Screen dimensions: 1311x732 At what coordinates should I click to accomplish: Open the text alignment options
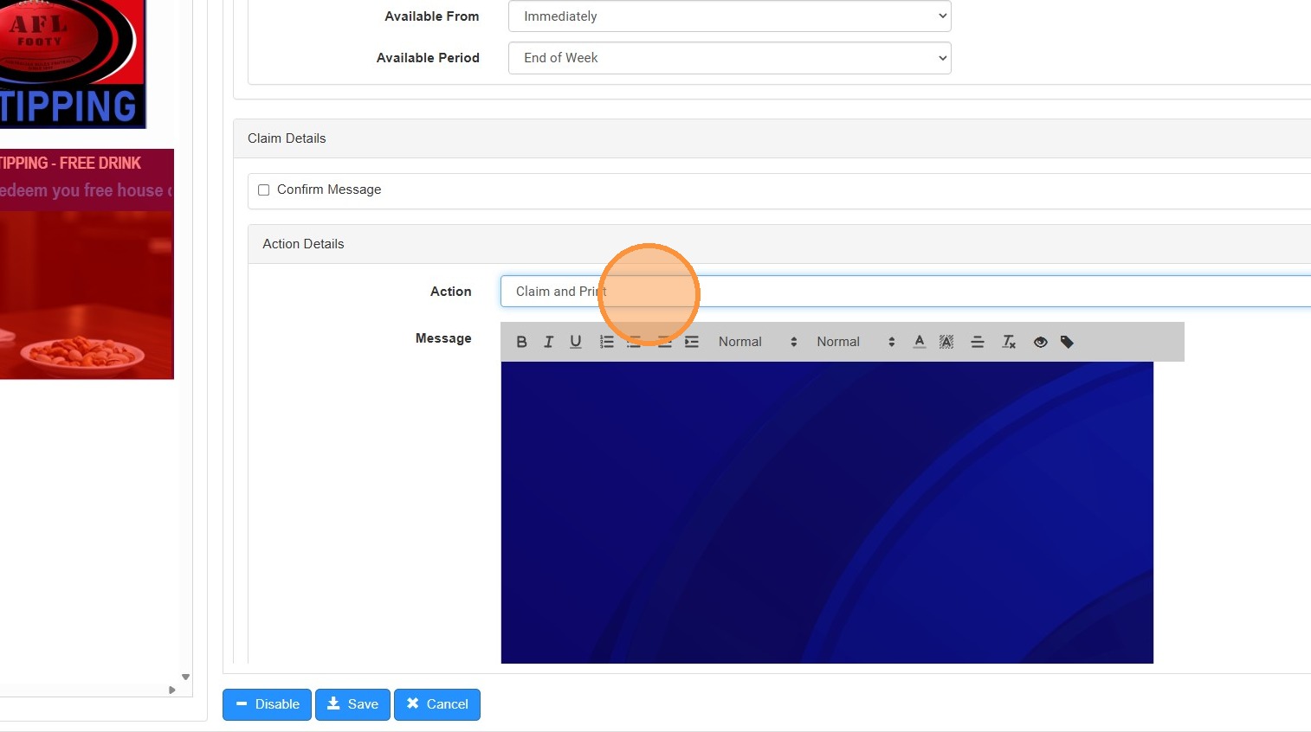978,342
